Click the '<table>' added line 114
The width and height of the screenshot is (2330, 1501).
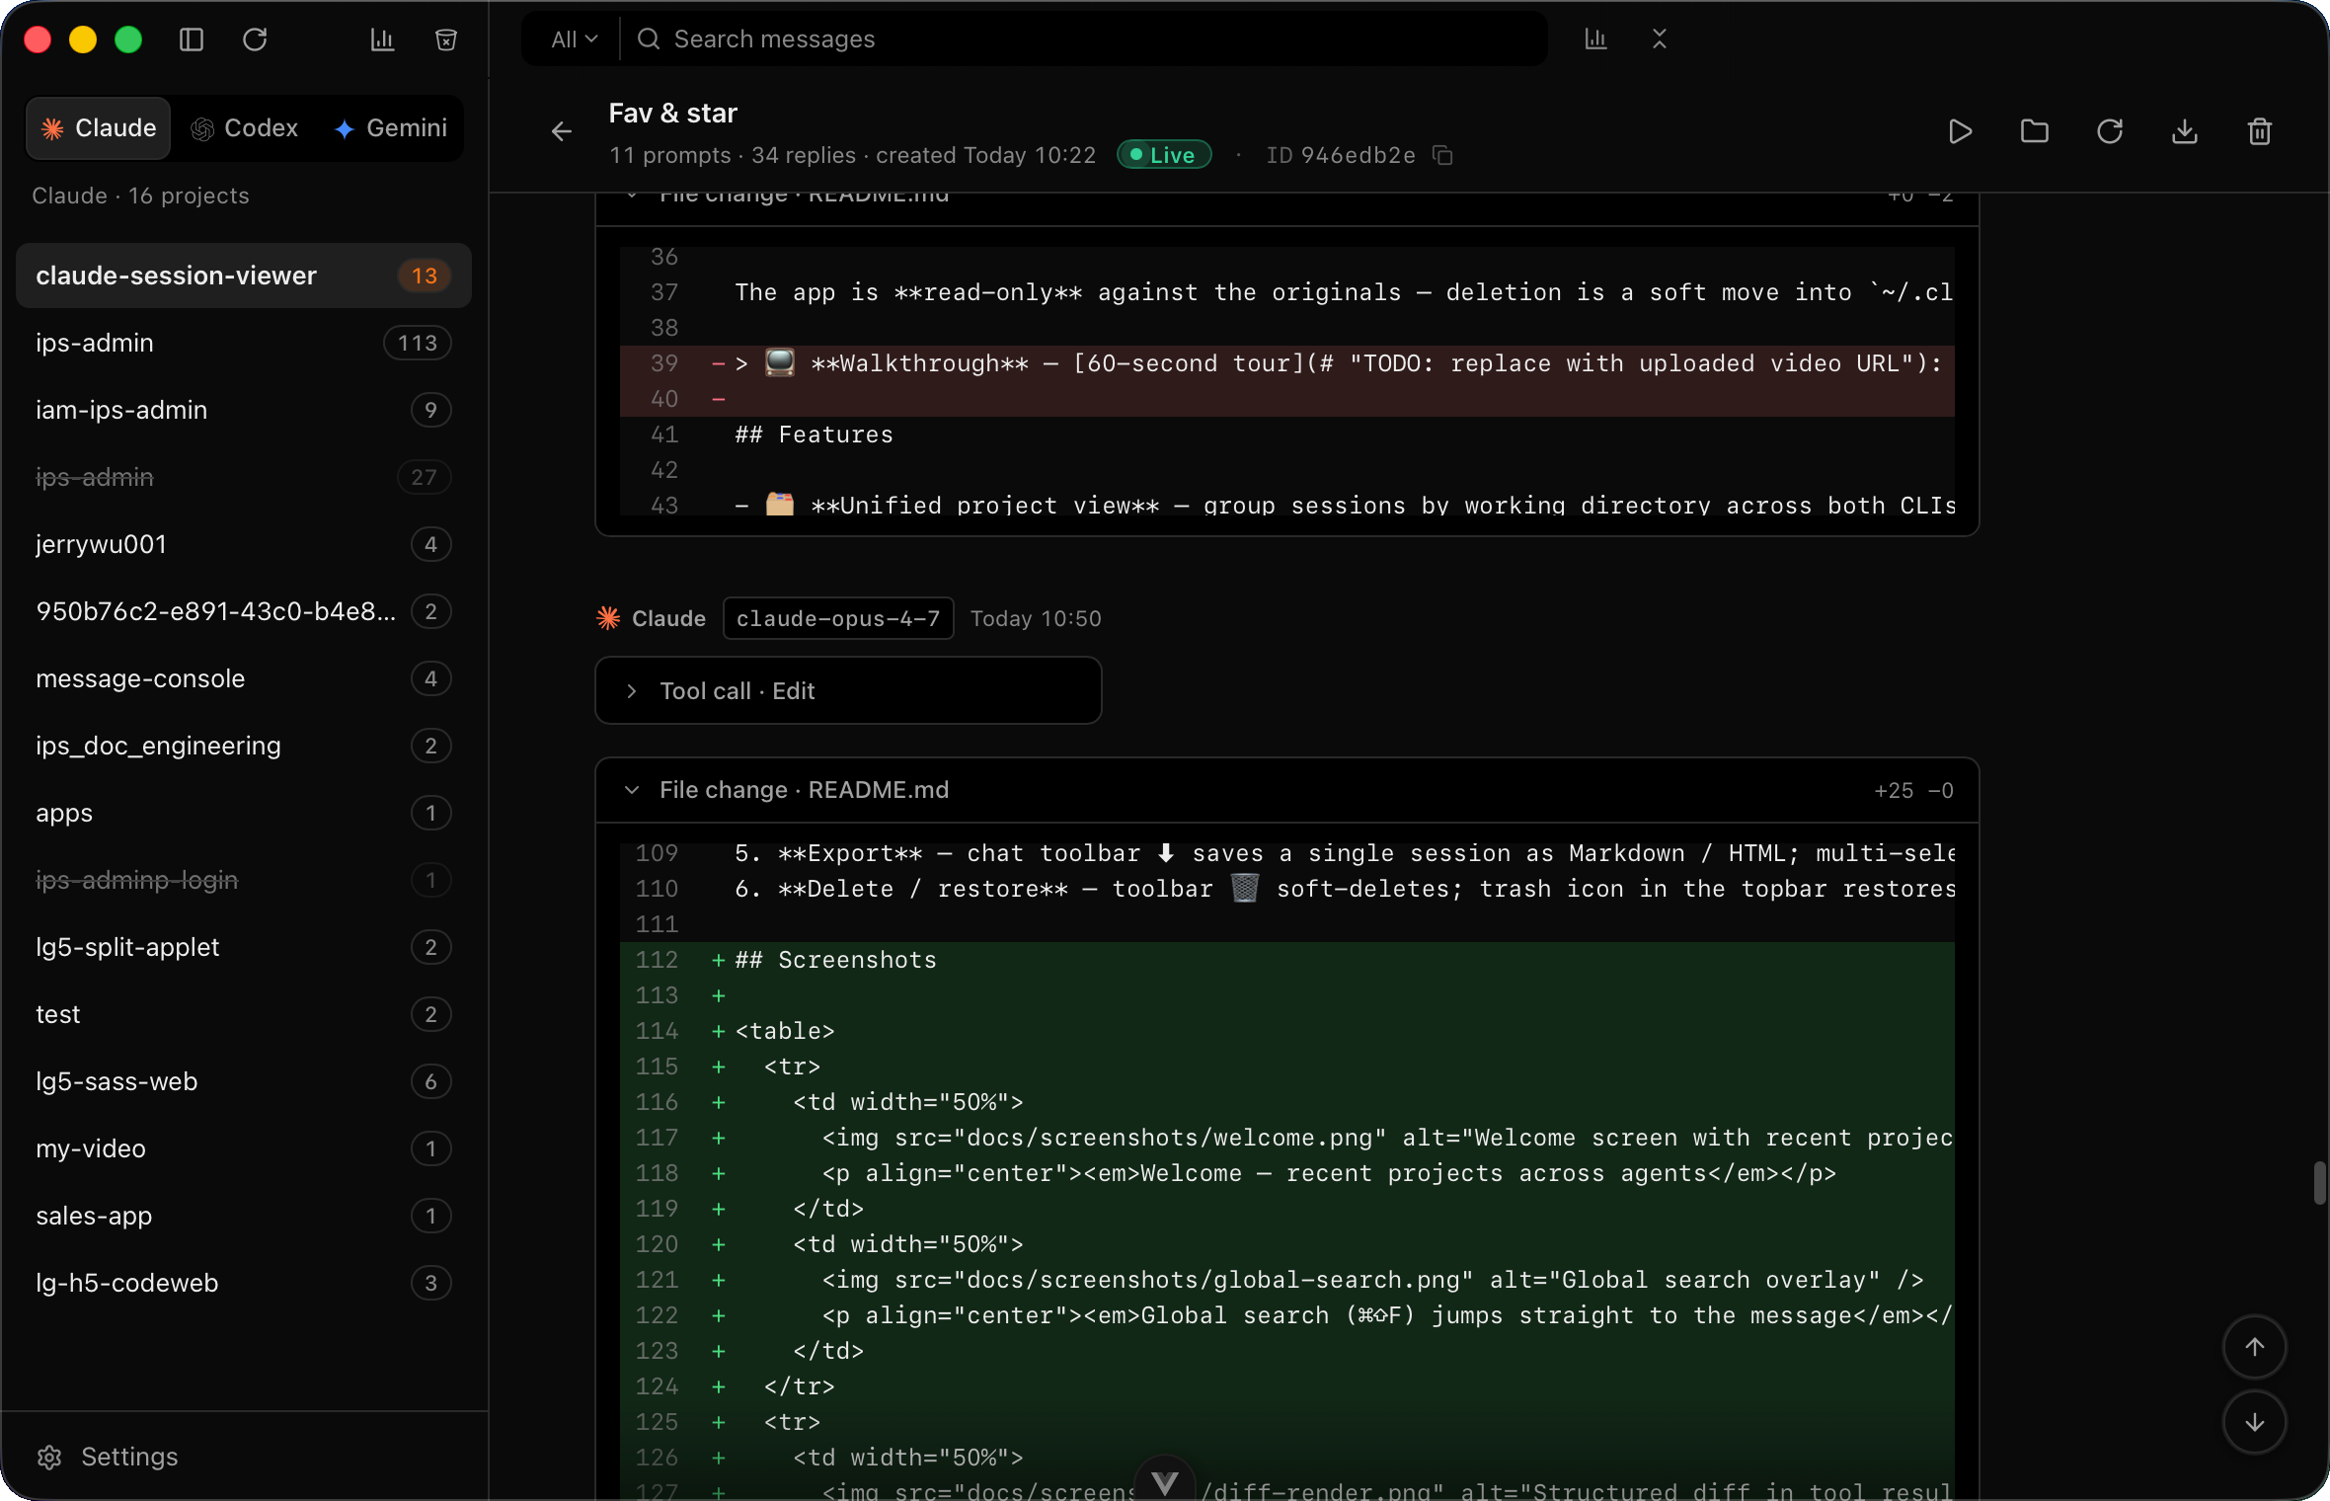coord(1287,1031)
